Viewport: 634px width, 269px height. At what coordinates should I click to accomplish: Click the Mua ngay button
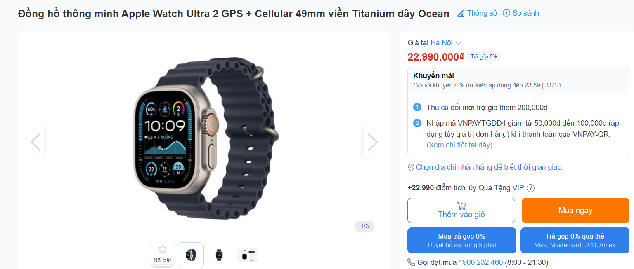[x=575, y=211]
